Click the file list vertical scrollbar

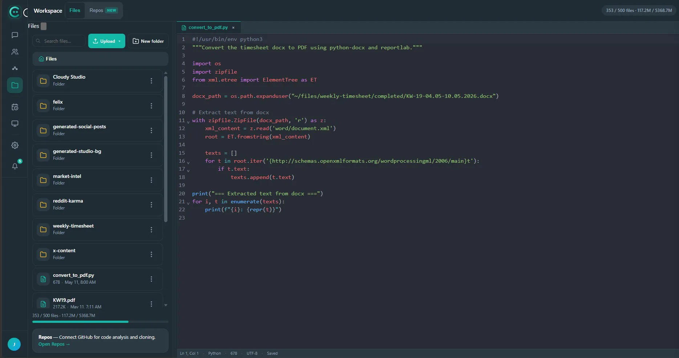166,149
